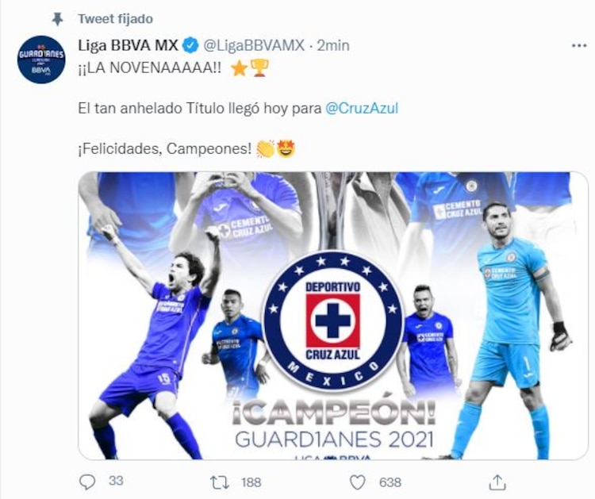Click the like count 638
The width and height of the screenshot is (595, 499).
[x=390, y=482]
